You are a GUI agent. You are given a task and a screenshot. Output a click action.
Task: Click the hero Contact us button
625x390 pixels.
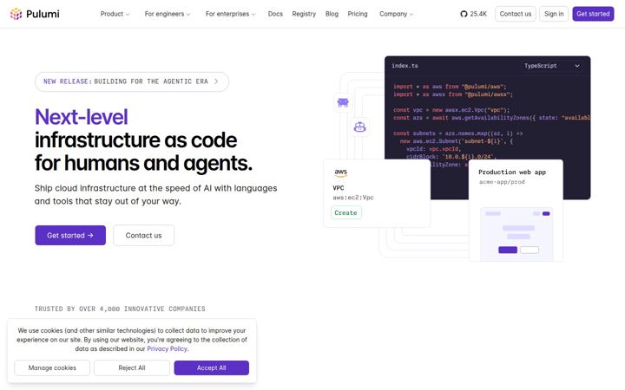tap(143, 235)
